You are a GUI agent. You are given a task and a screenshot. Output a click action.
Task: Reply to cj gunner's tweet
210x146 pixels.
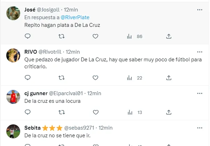click(x=28, y=112)
